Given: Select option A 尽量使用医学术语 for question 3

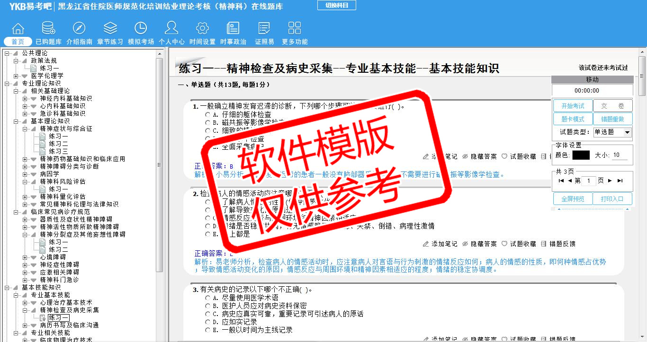Looking at the screenshot, I should coord(208,298).
